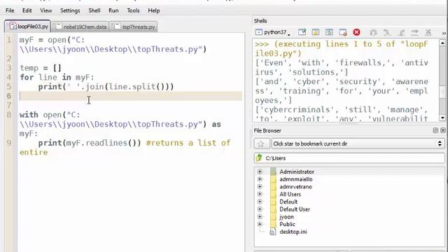
Task: Switch to the nobel19Chem.data tab
Action: tap(80, 27)
